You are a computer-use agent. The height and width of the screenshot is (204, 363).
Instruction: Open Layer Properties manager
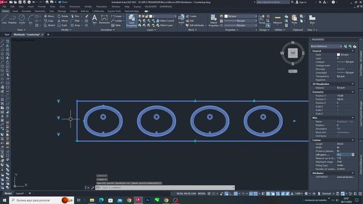pos(132,20)
